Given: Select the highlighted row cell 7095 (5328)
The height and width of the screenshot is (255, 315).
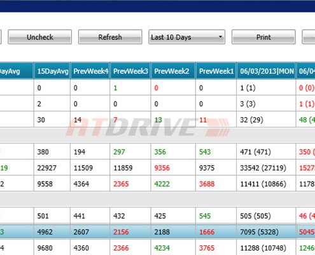Looking at the screenshot, I should (x=266, y=232).
